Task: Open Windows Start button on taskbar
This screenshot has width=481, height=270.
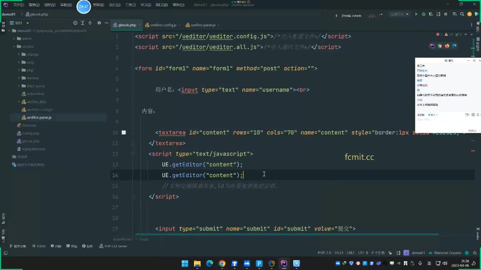Action: [185, 263]
